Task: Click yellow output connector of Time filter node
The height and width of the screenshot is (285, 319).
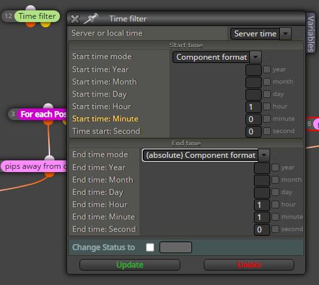Action: (x=46, y=24)
